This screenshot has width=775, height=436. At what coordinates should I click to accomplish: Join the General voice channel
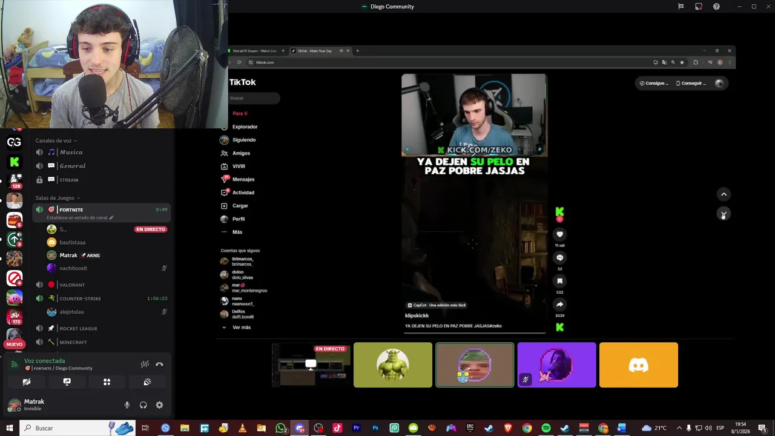click(x=100, y=166)
